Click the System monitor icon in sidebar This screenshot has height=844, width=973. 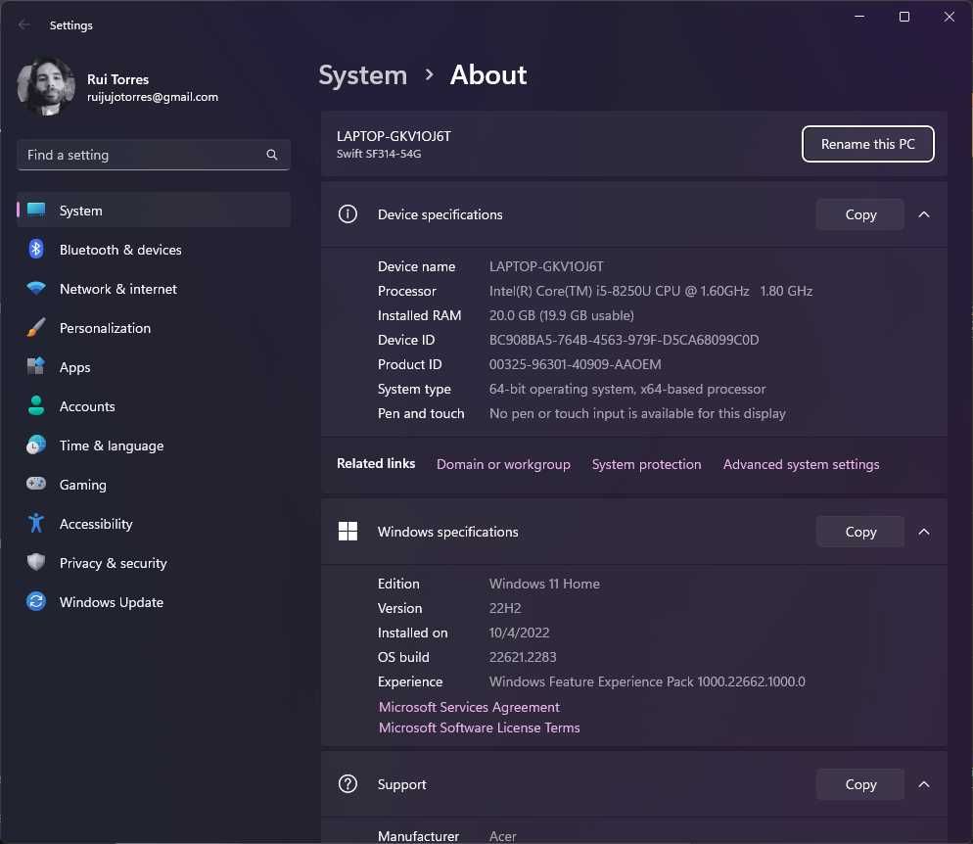coord(36,210)
